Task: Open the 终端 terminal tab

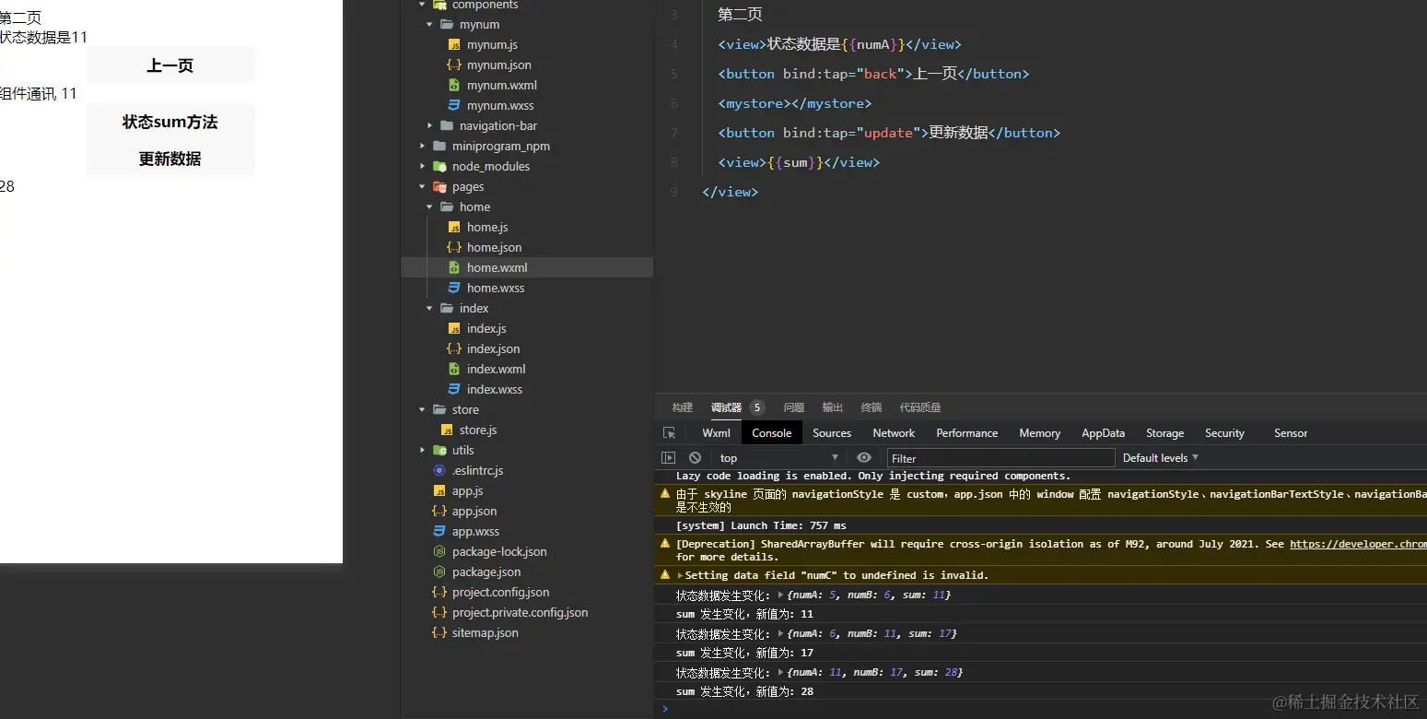Action: click(871, 407)
